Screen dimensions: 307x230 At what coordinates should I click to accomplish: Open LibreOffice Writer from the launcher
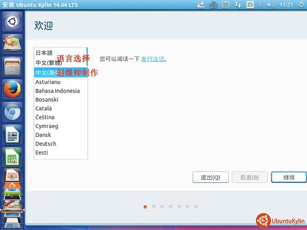[12, 134]
